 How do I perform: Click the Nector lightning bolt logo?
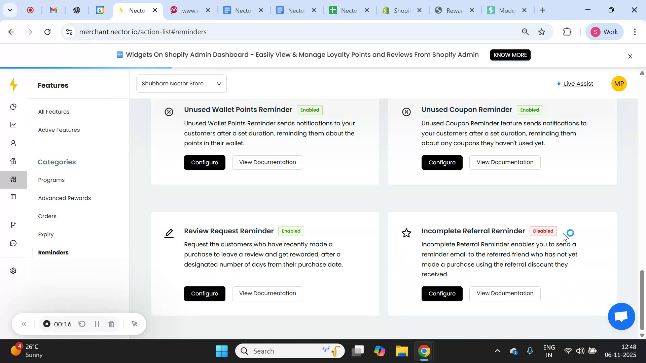tap(13, 85)
